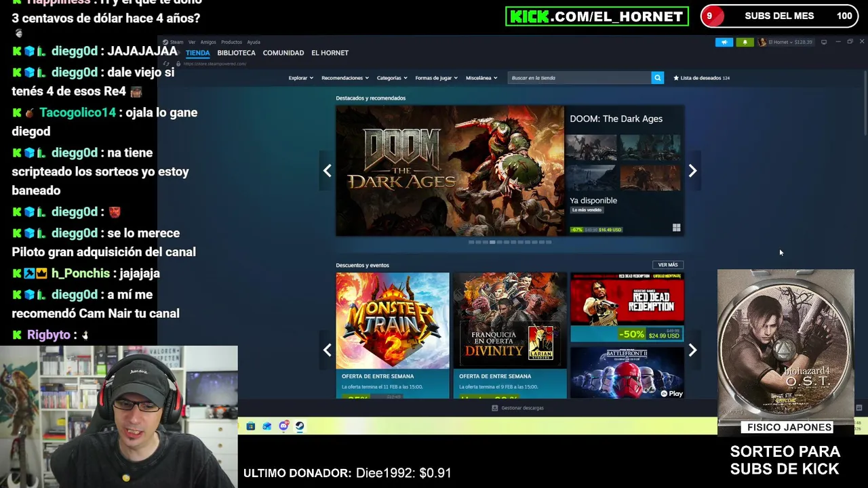Open El Hornet account dropdown with wallet balance
The width and height of the screenshot is (868, 488).
(785, 42)
